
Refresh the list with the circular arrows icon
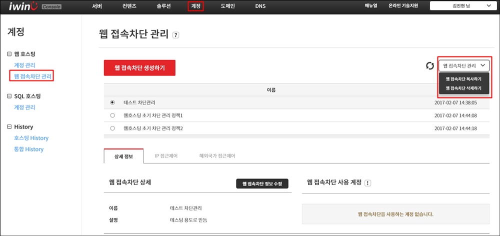tap(430, 66)
